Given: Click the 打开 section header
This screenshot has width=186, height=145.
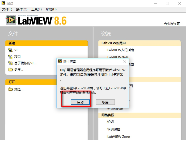Looking at the screenshot, I should 31,82.
